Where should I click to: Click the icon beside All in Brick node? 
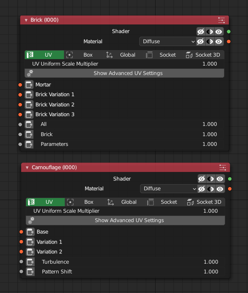pos(29,124)
